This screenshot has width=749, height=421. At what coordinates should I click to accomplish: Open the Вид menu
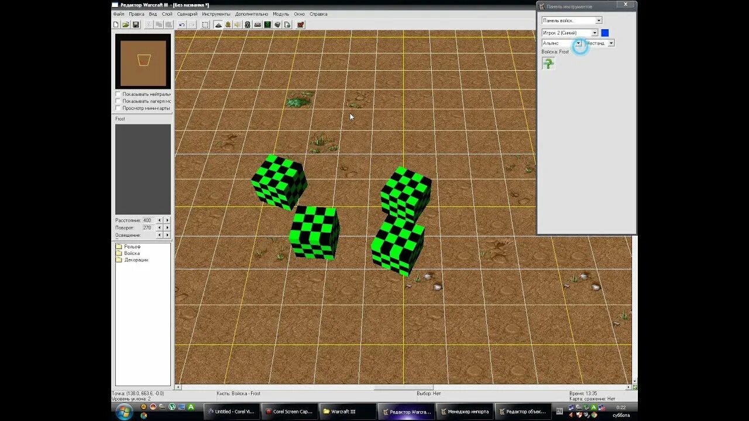153,14
